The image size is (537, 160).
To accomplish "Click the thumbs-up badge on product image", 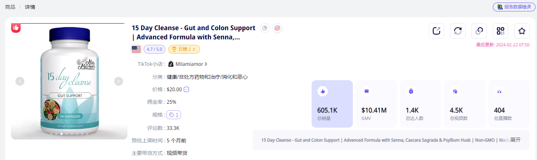I will click(15, 28).
